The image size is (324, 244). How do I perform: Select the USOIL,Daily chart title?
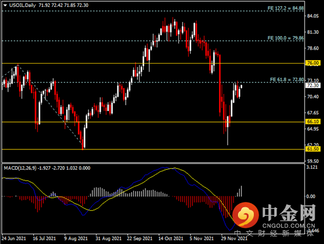(23, 5)
